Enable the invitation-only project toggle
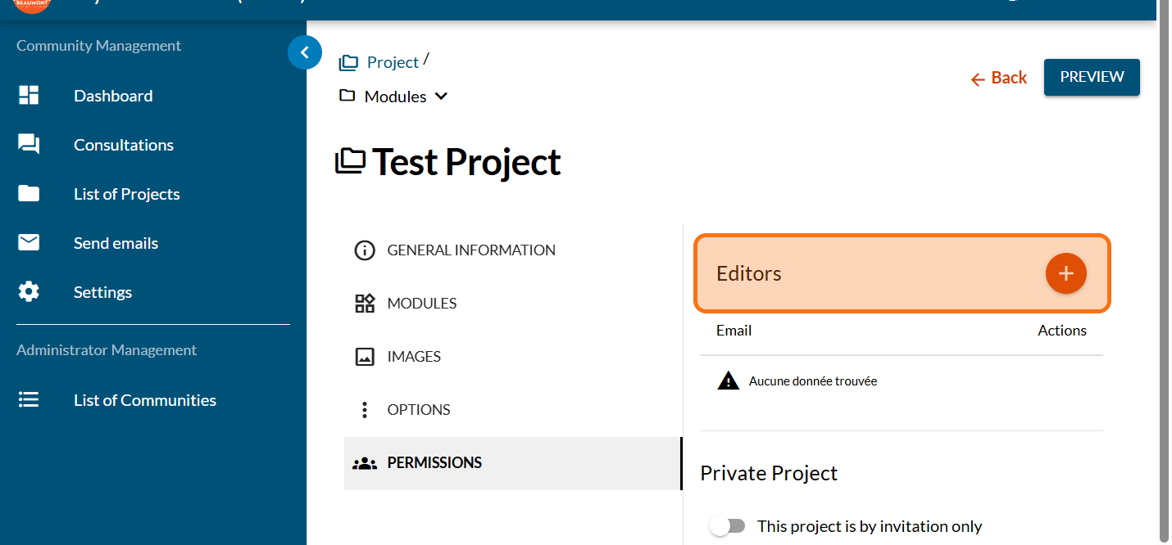The image size is (1172, 545). (x=727, y=526)
